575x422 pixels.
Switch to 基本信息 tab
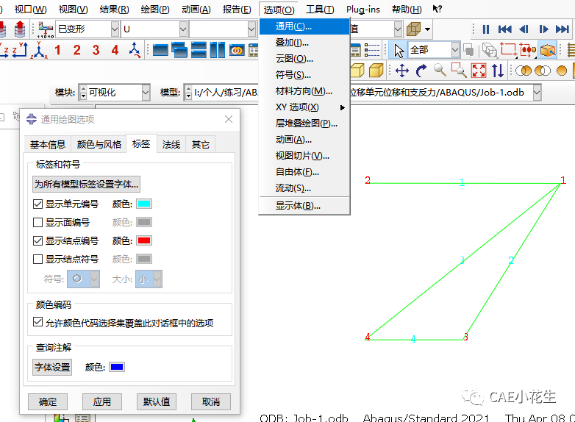click(48, 144)
